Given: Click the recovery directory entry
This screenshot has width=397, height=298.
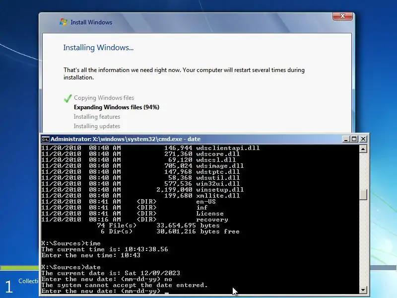Looking at the screenshot, I should (134, 220).
